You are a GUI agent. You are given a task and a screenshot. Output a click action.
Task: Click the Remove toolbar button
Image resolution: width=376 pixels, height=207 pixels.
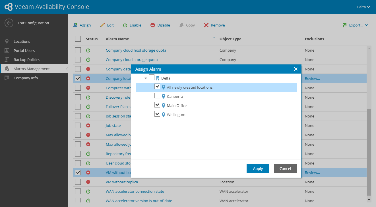coord(214,25)
